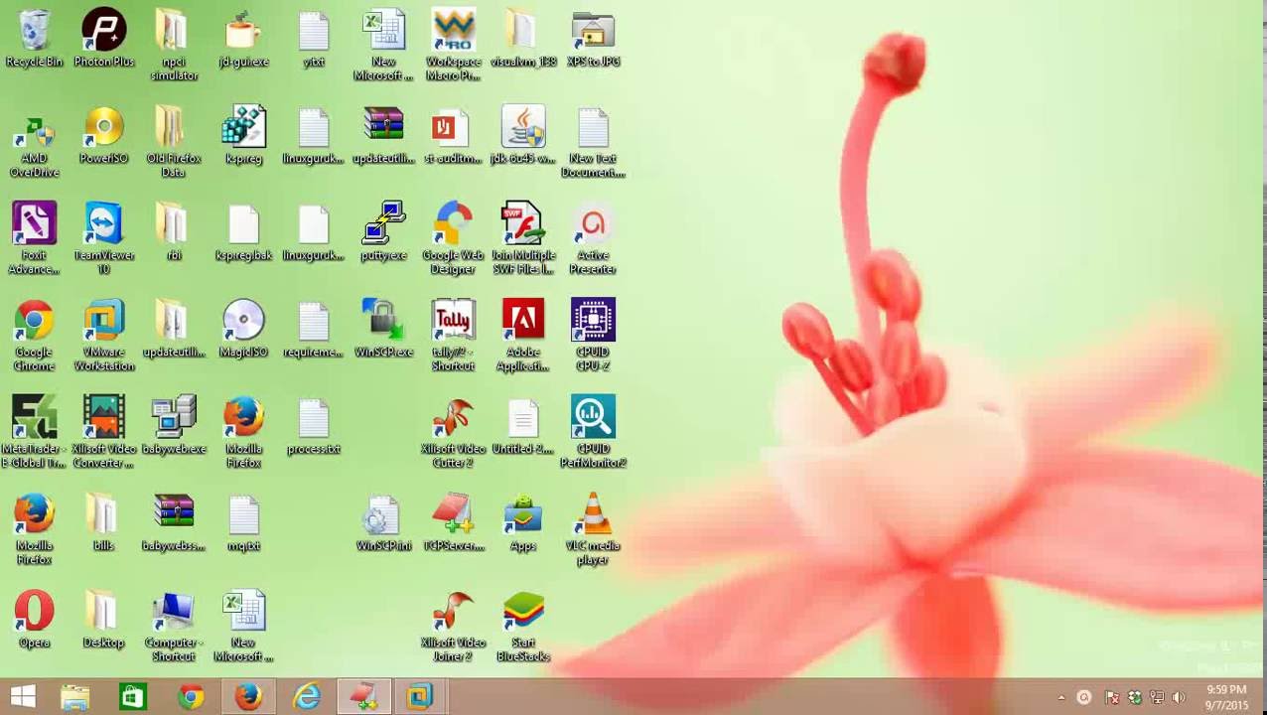This screenshot has height=715, width=1267.
Task: Select the Xilisoft Video Cutter 2 shortcut
Action: pyautogui.click(x=453, y=417)
